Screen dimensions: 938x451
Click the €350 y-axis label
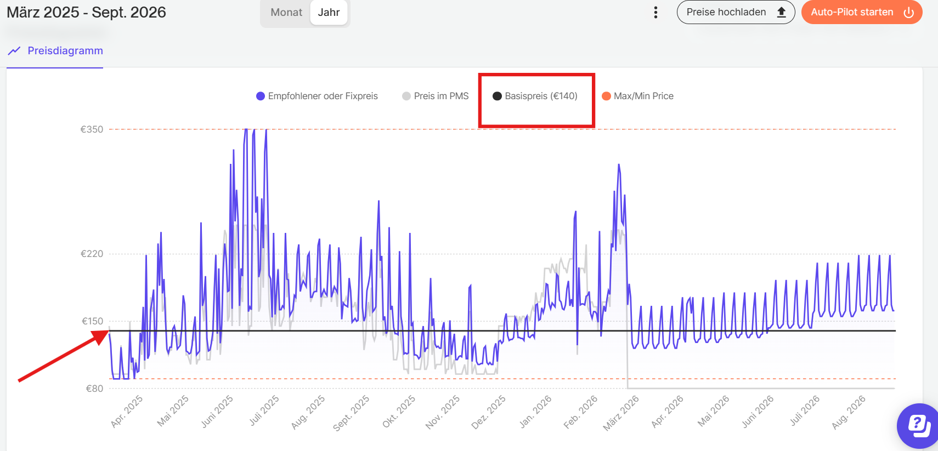92,129
